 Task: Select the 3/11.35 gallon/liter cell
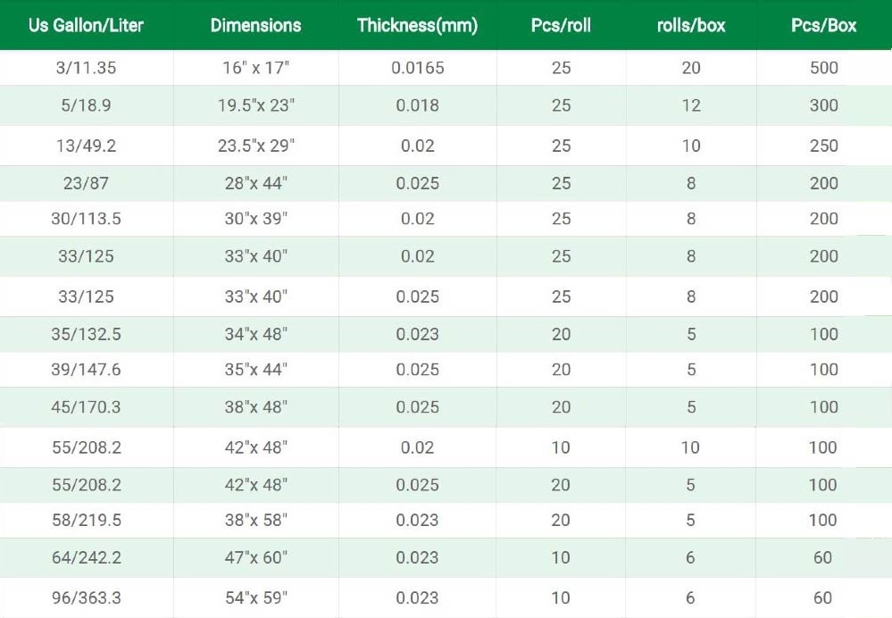(86, 68)
